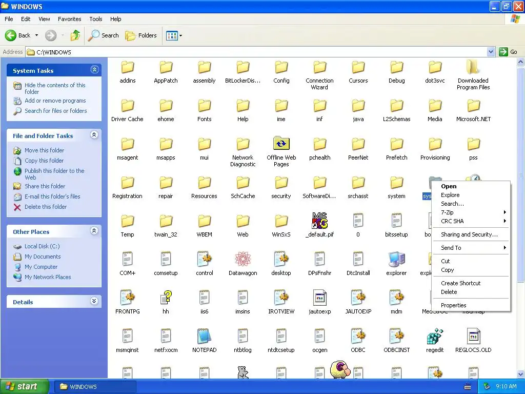Collapse the Other Places panel

pyautogui.click(x=94, y=231)
